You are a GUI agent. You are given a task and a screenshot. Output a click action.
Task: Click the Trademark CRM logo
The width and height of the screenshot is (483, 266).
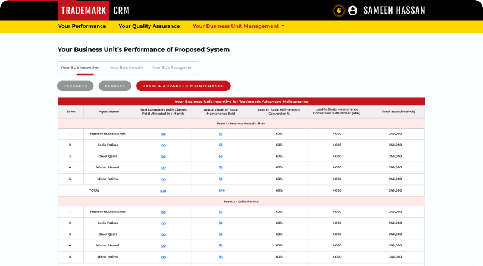(94, 10)
